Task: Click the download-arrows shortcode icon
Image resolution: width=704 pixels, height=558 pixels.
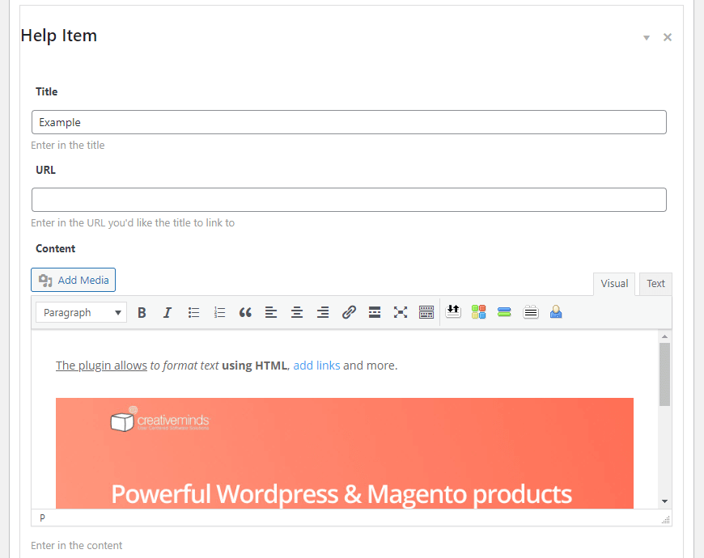Action: click(453, 311)
